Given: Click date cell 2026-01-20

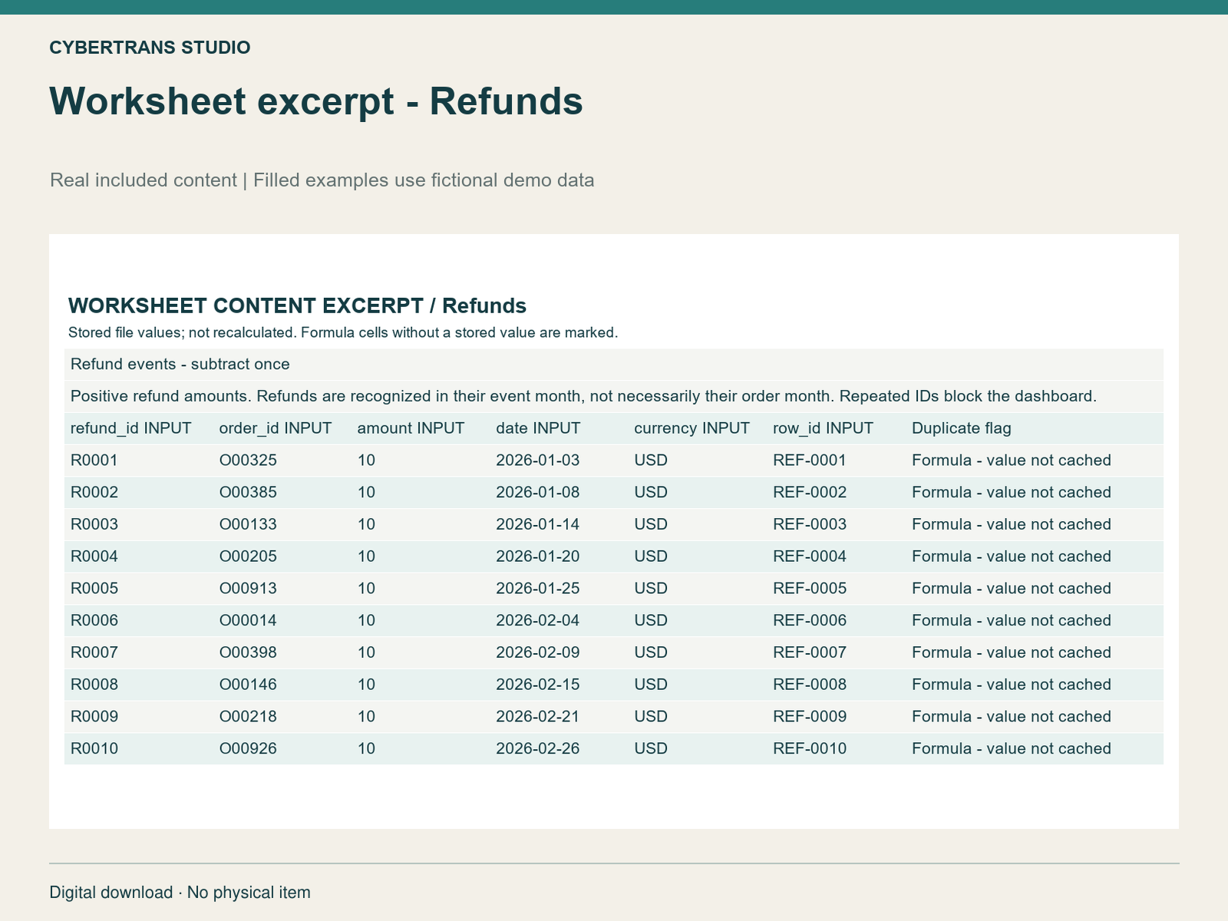Looking at the screenshot, I should [x=538, y=556].
